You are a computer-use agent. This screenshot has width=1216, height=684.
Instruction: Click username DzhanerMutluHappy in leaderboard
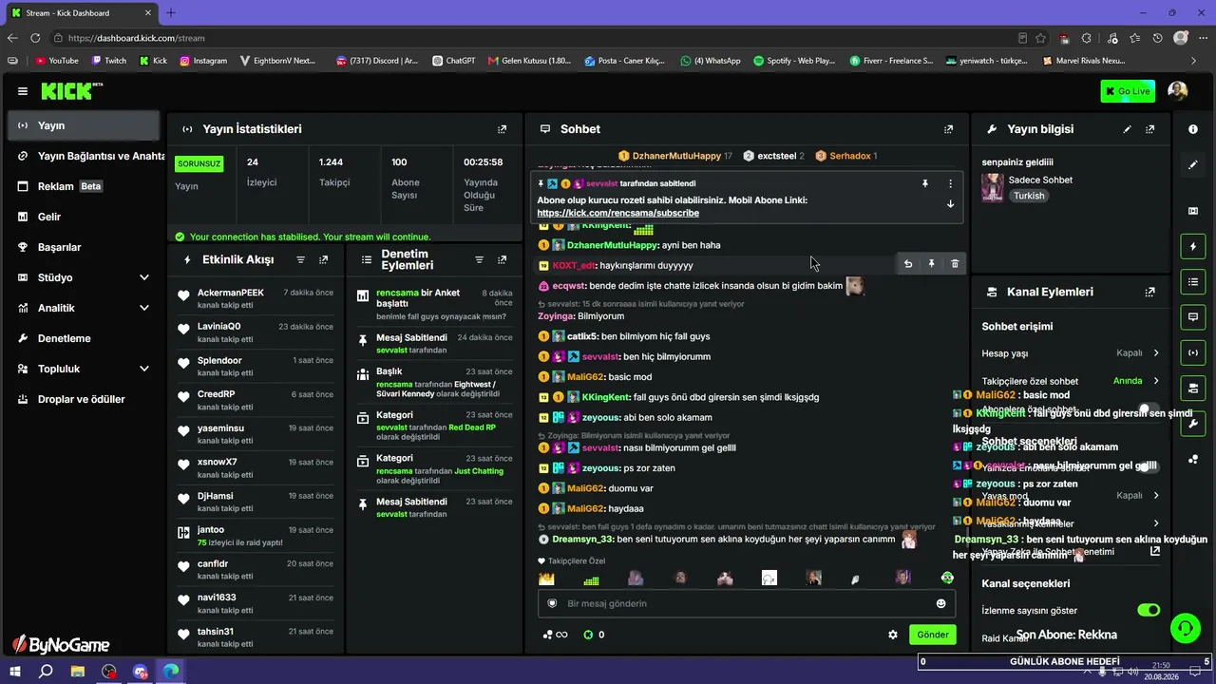[x=676, y=156]
